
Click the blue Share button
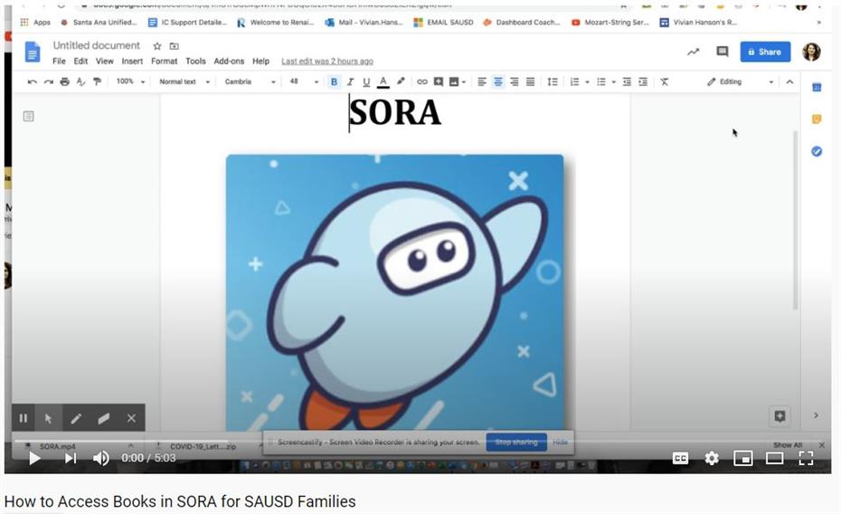coord(765,52)
